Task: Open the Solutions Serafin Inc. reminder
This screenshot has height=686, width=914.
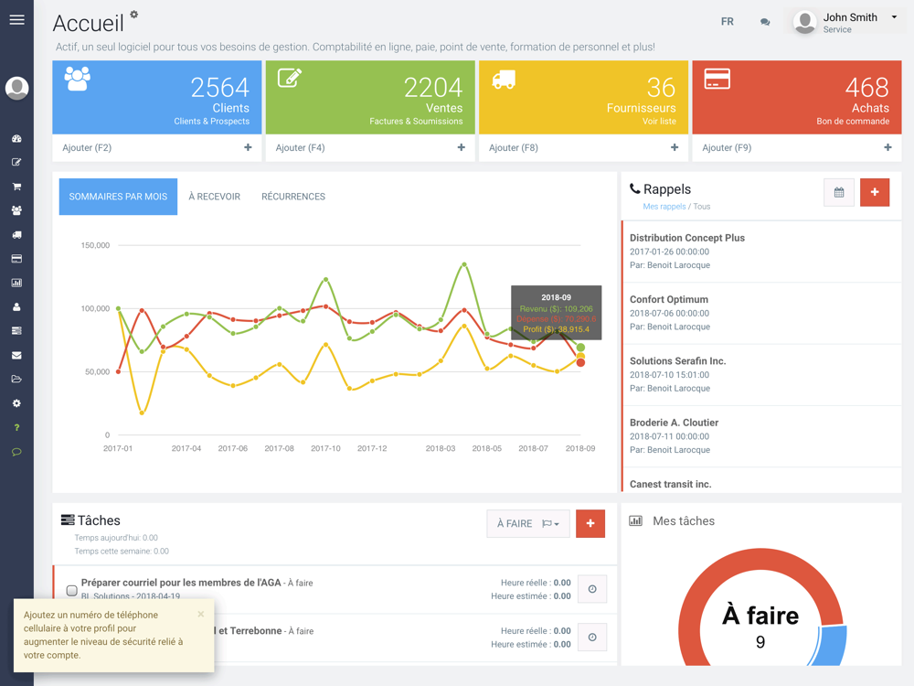Action: 762,374
